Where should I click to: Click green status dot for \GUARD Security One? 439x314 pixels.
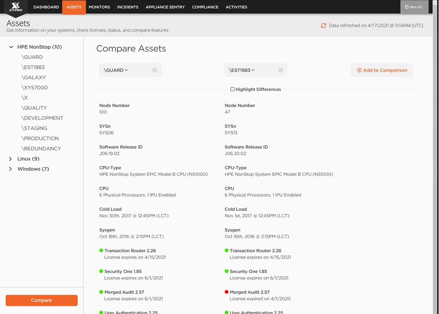pos(101,271)
